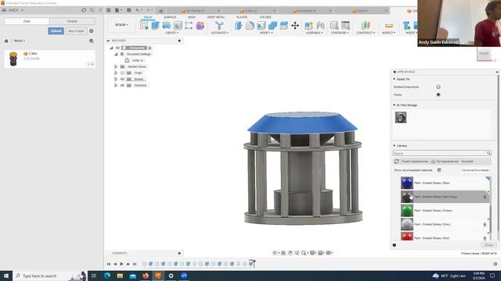Open the Inspect dropdown menu

(x=389, y=33)
